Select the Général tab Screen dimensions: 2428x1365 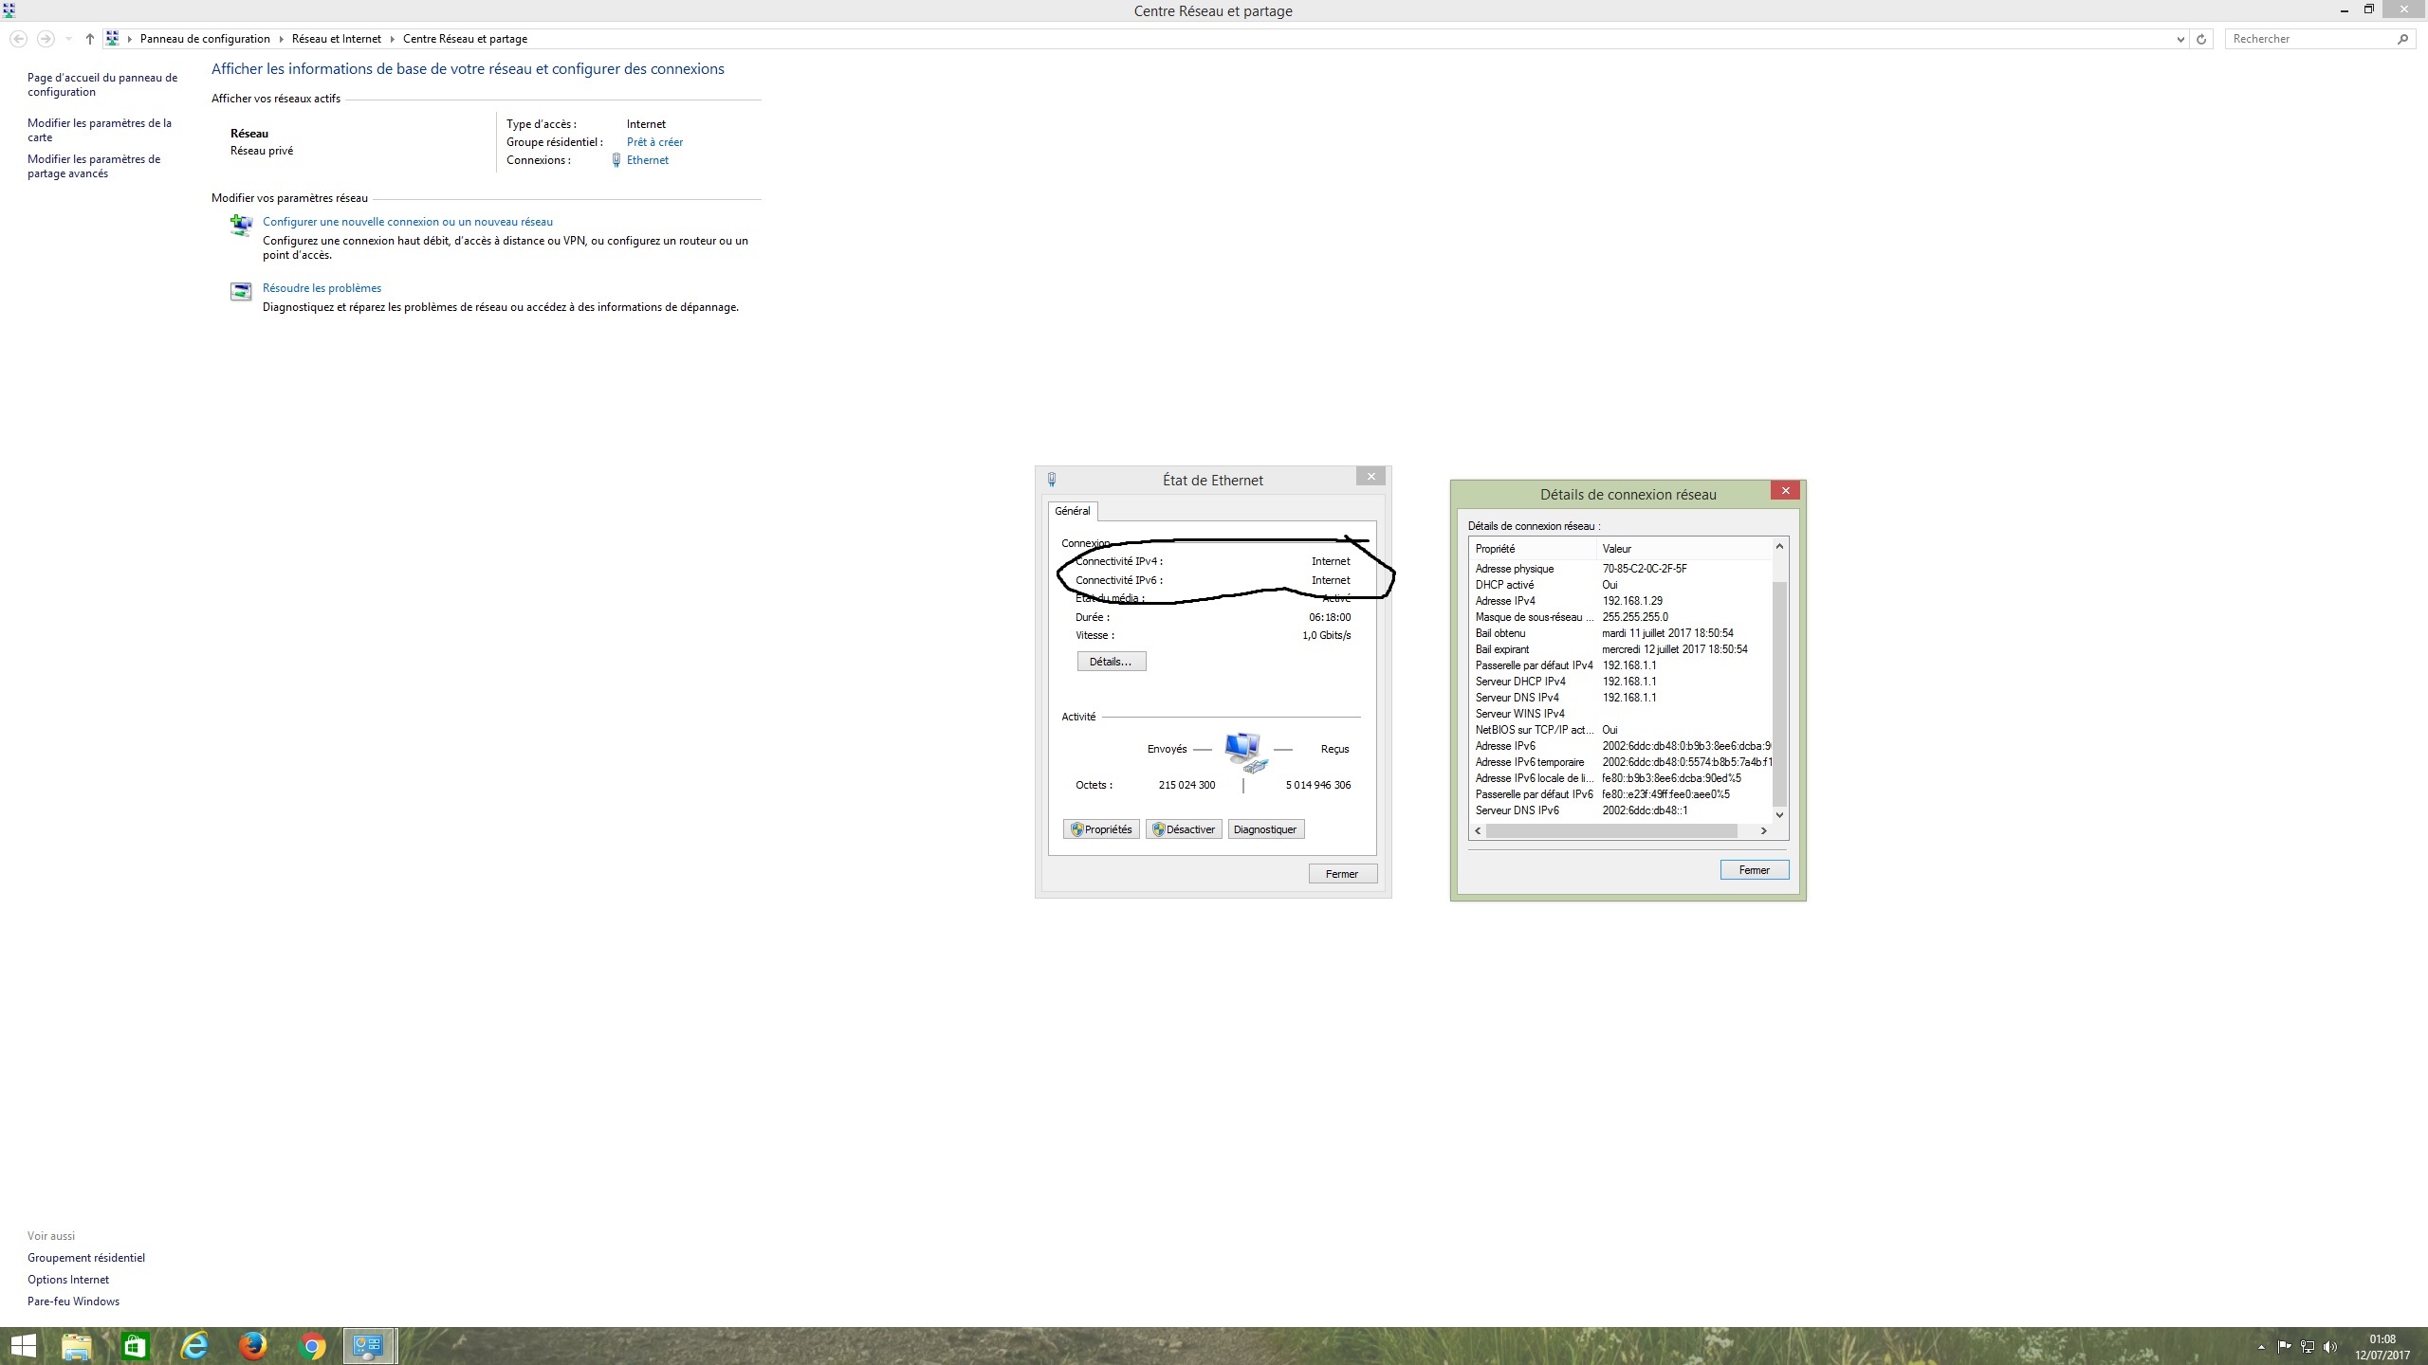[1072, 511]
